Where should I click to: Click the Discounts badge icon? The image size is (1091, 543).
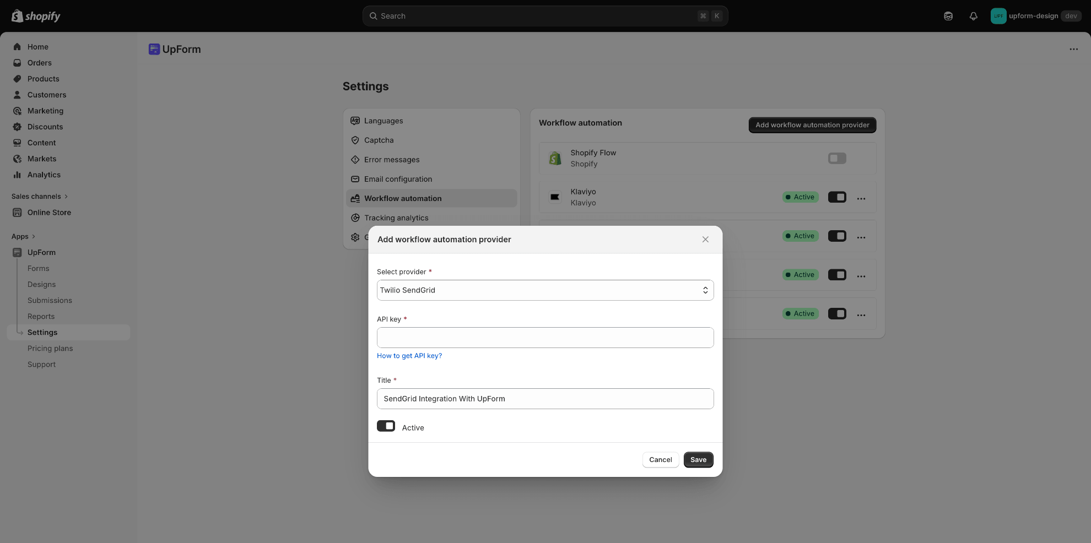pyautogui.click(x=17, y=127)
